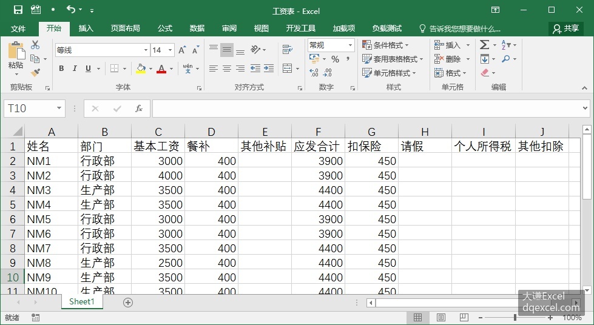This screenshot has width=594, height=325.
Task: Toggle bold formatting
Action: click(61, 68)
